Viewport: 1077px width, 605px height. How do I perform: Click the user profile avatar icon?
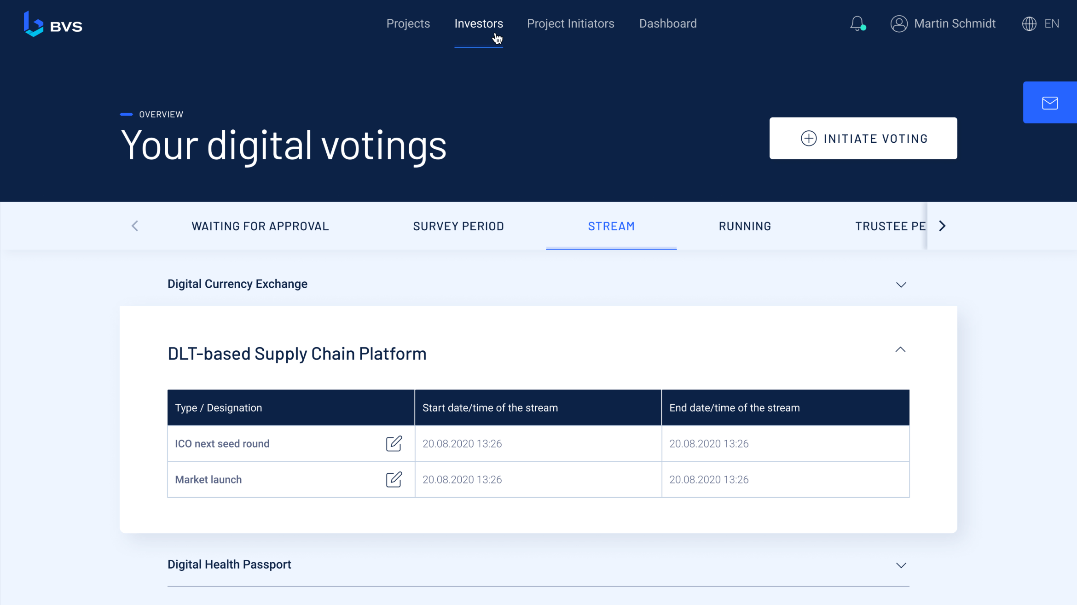click(898, 23)
